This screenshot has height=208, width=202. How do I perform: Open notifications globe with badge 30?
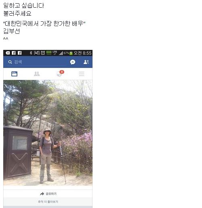(x=60, y=74)
